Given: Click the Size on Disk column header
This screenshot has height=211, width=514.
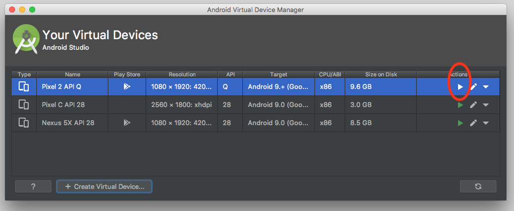Looking at the screenshot, I should coord(381,74).
